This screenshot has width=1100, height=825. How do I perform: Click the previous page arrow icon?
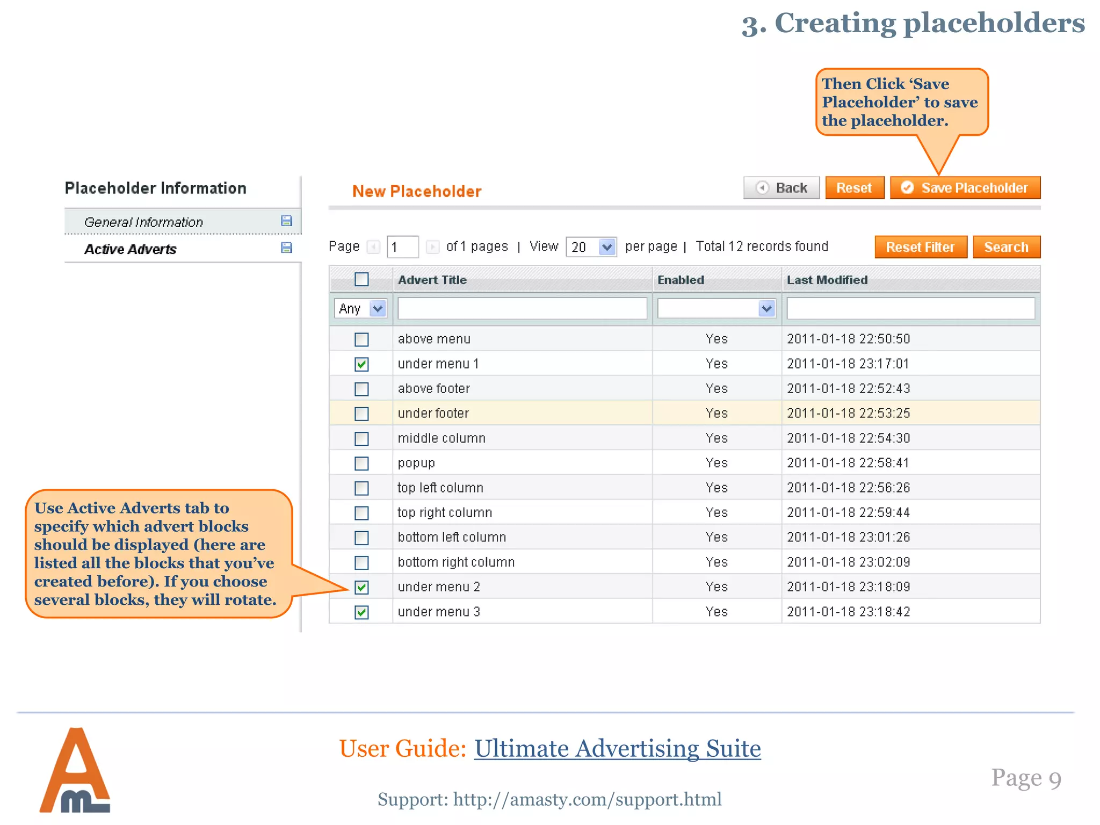tap(373, 247)
